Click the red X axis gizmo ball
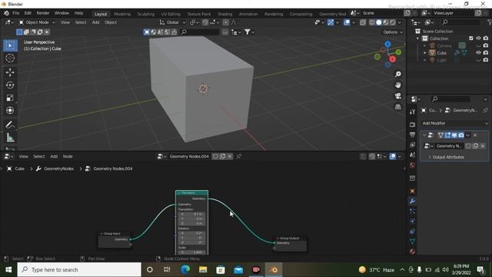This screenshot has width=492, height=277. (393, 59)
